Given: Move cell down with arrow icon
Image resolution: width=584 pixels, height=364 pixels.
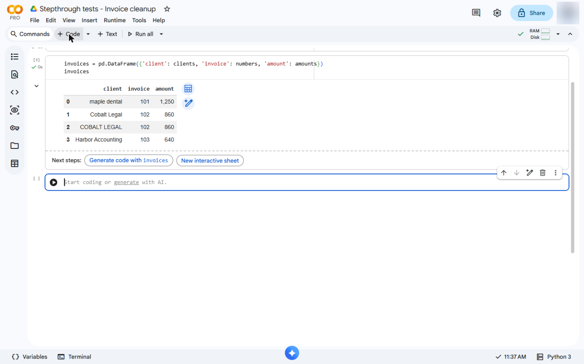Looking at the screenshot, I should pyautogui.click(x=517, y=173).
